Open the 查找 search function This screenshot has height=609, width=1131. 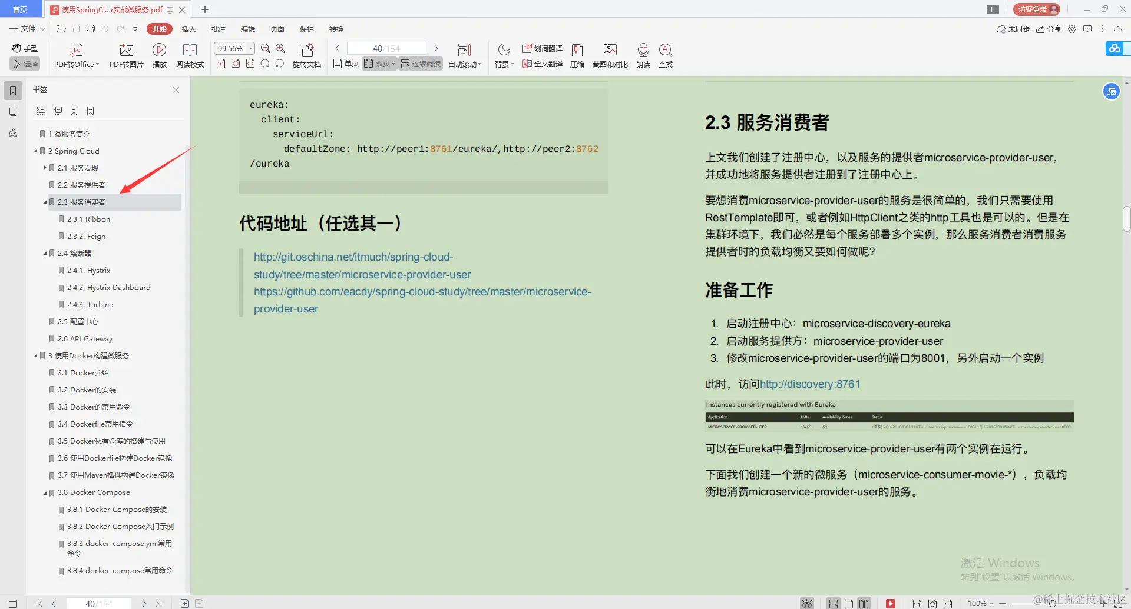[665, 55]
